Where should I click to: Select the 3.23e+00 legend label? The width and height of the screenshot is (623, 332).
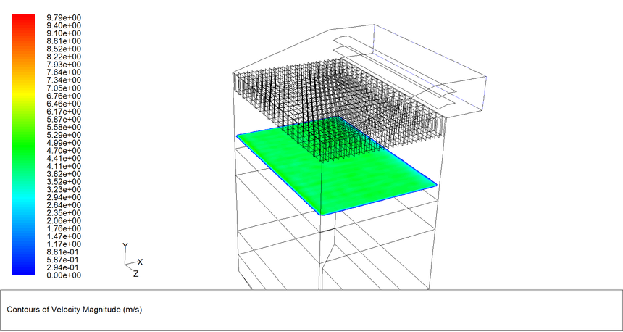(x=64, y=190)
